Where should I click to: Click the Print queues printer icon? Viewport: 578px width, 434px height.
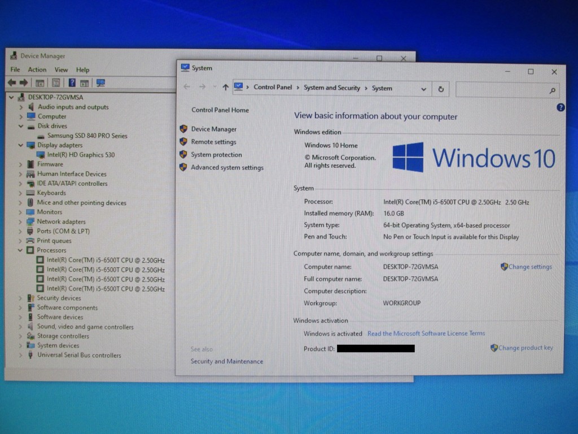point(30,241)
